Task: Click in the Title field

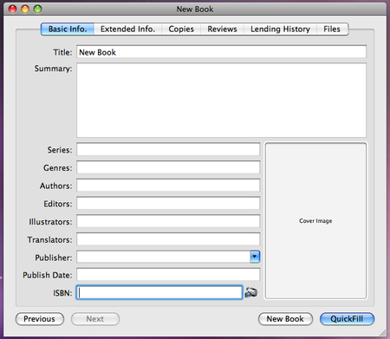Action: tap(221, 52)
